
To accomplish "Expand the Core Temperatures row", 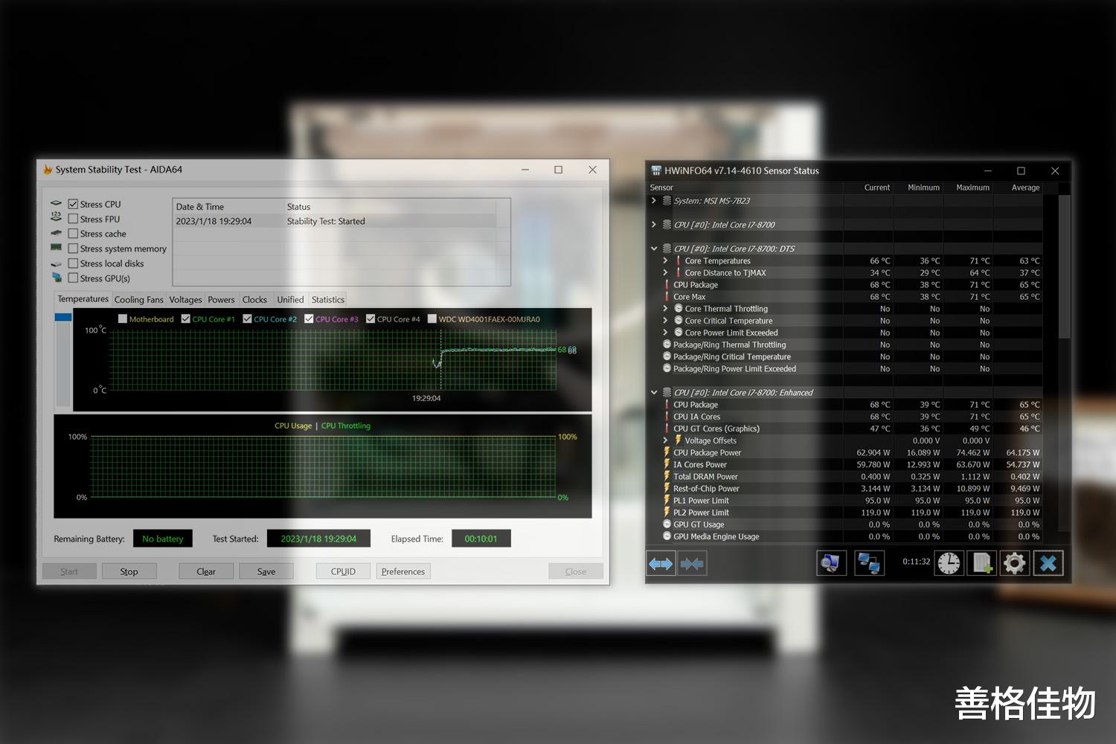I will [x=665, y=260].
